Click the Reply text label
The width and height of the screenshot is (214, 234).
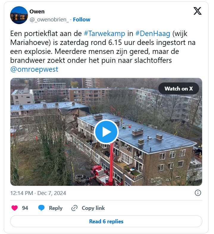[56, 208]
